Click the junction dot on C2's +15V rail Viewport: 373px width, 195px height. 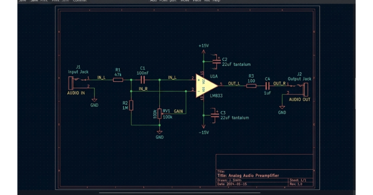(204, 61)
